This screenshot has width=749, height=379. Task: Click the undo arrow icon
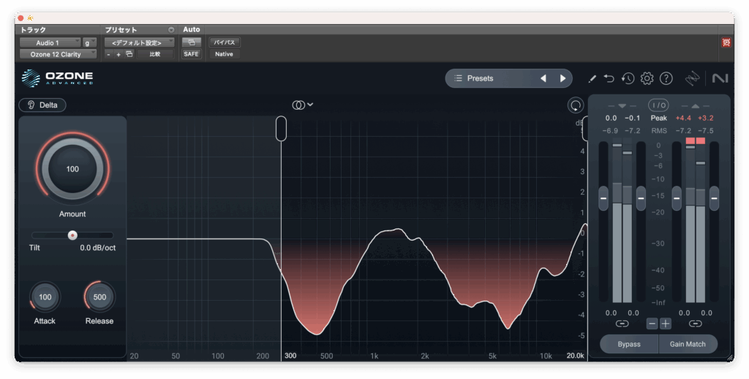[x=609, y=78]
